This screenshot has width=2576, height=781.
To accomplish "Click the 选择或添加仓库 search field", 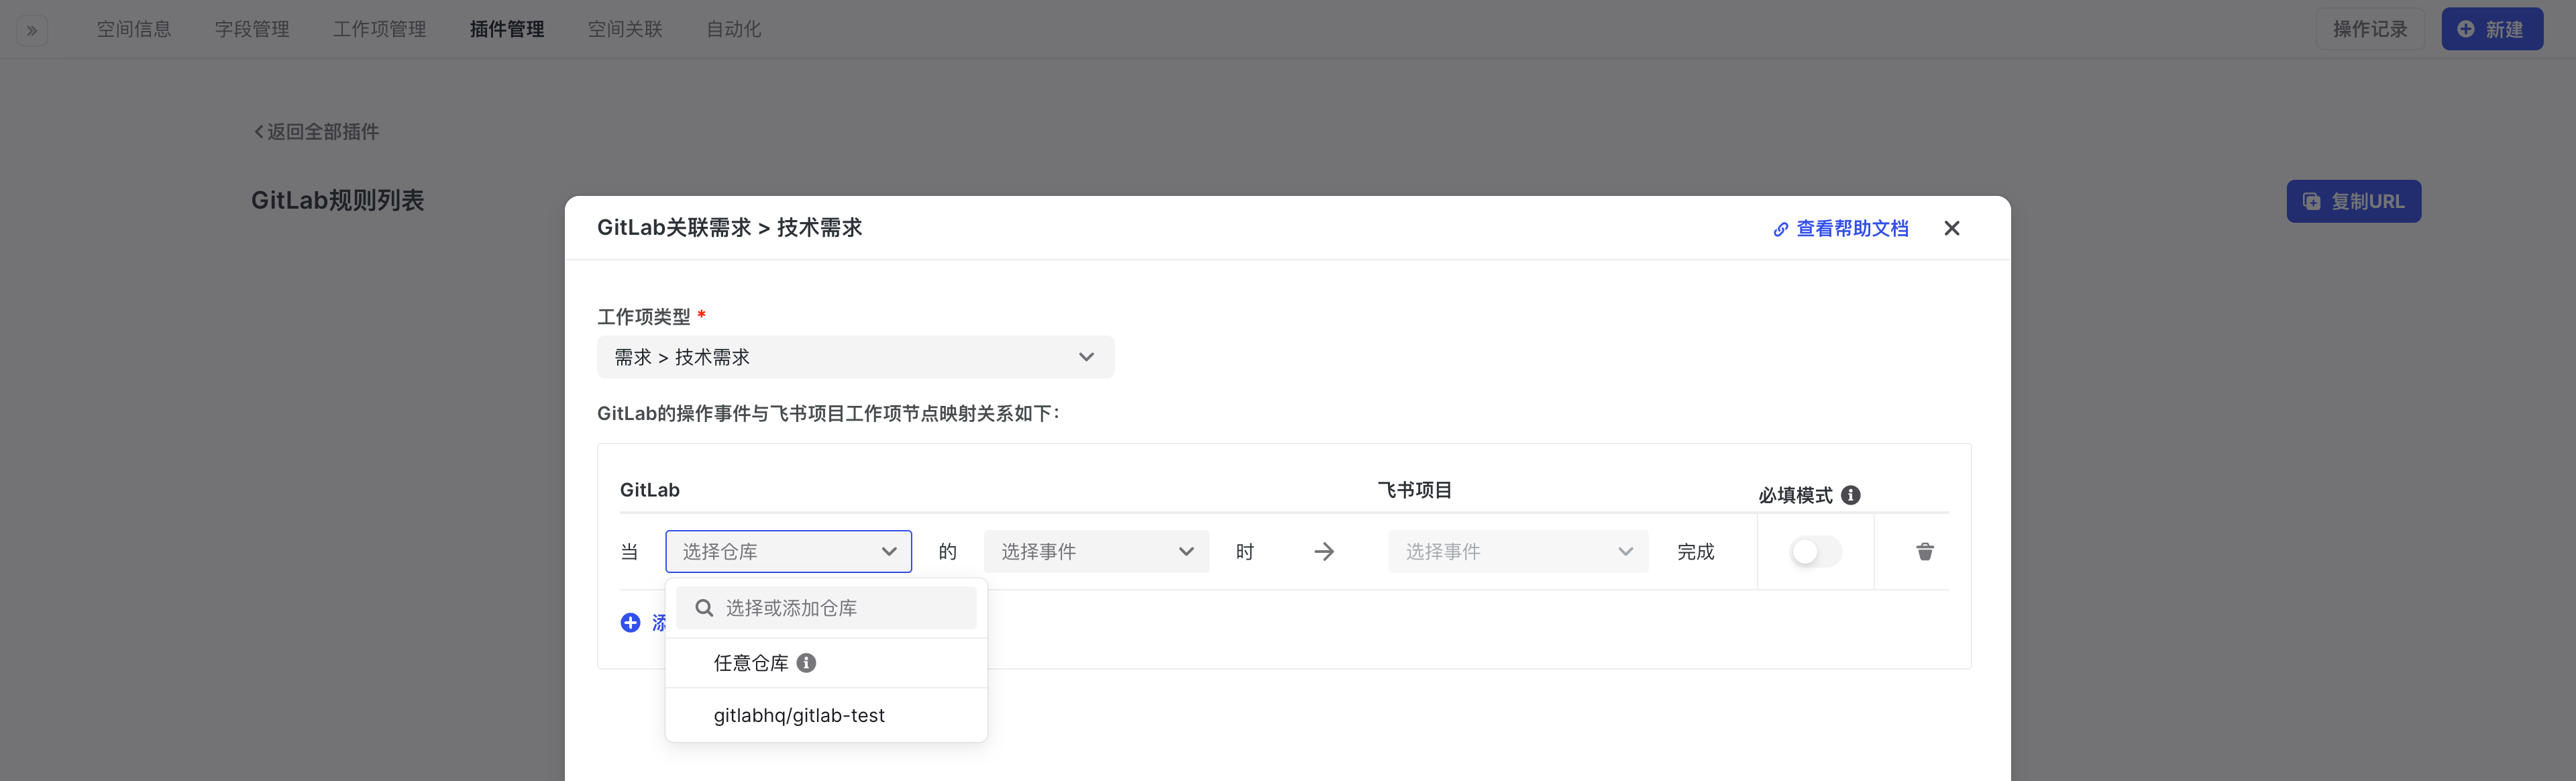I will point(826,608).
